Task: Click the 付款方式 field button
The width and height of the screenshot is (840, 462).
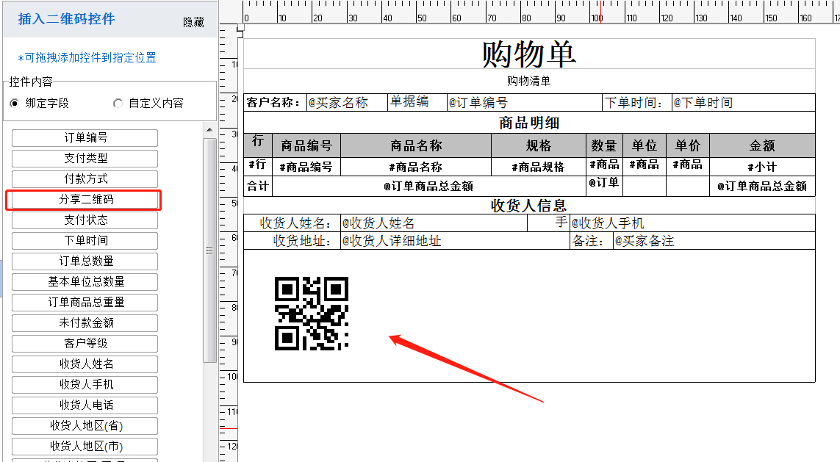Action: pos(85,179)
